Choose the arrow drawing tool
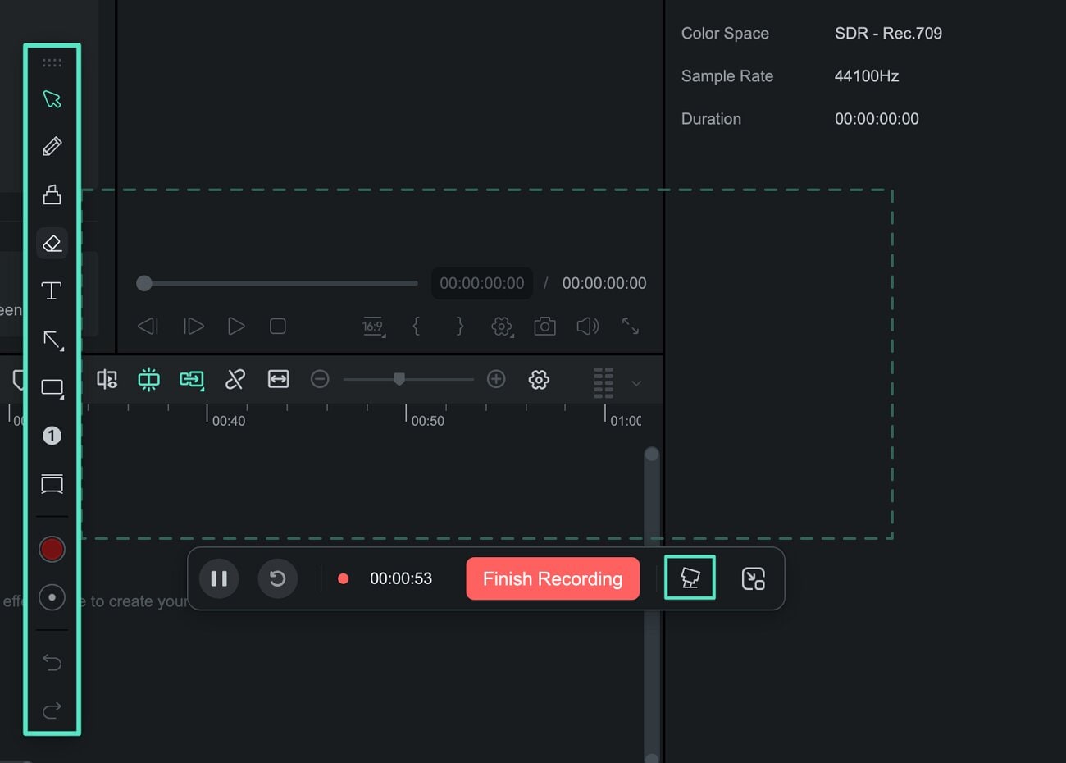 [53, 340]
